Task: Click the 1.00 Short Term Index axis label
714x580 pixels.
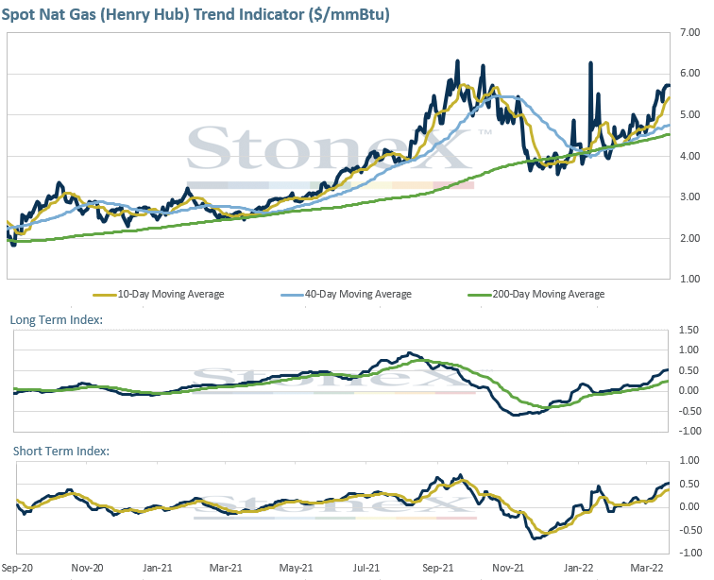Action: 688,461
